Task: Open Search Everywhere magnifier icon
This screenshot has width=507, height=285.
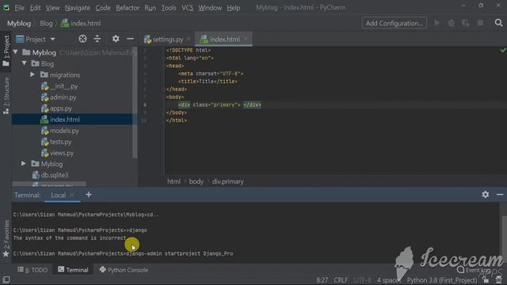Action: [x=498, y=23]
